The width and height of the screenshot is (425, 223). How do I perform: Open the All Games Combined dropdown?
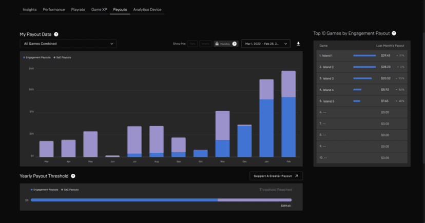(x=68, y=44)
